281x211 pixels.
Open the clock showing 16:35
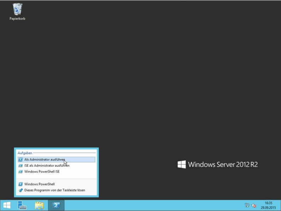point(268,205)
